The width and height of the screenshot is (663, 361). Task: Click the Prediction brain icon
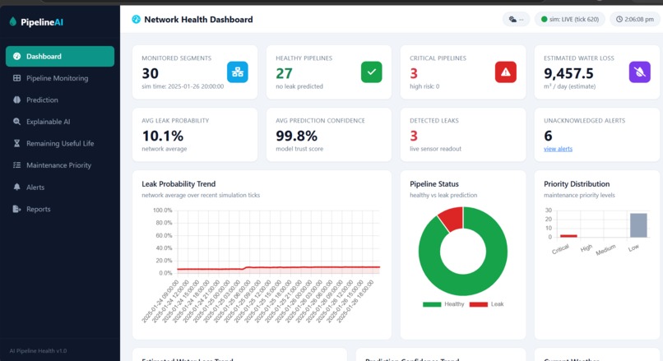[x=17, y=100]
